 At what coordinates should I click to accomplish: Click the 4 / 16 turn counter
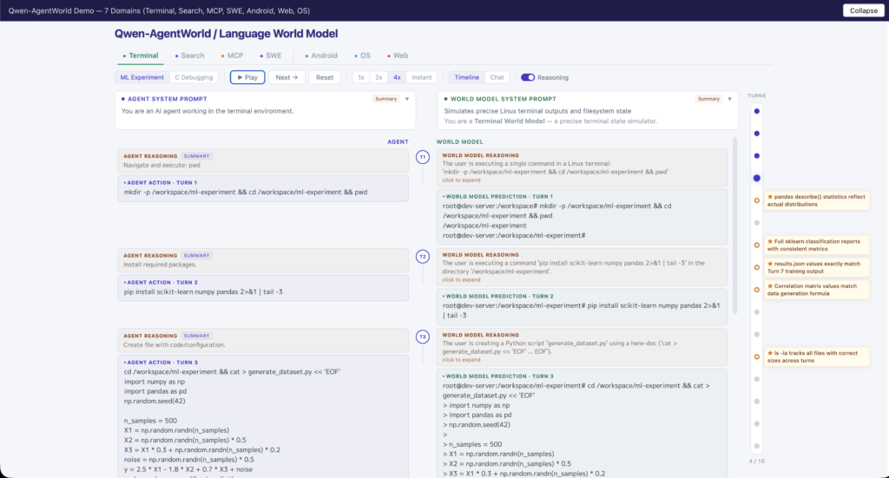[756, 461]
